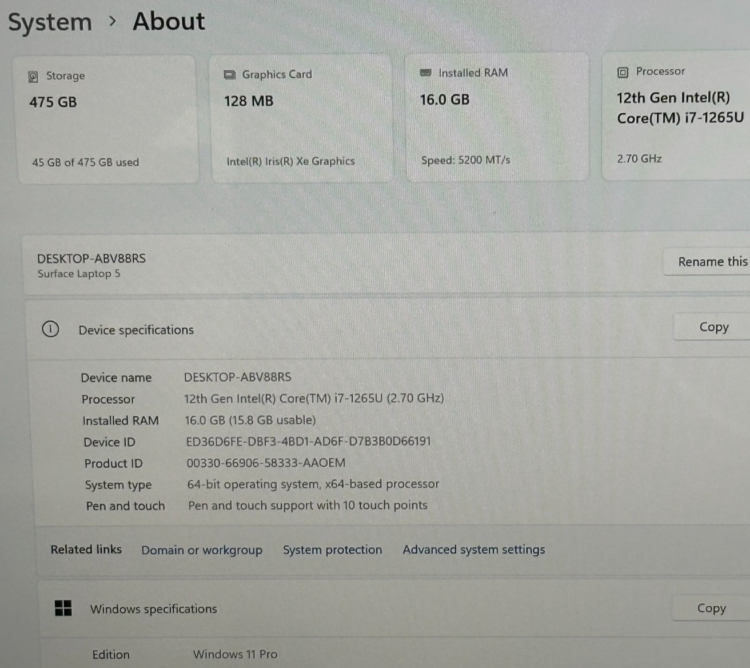Image resolution: width=750 pixels, height=668 pixels.
Task: Click the Storage card drive icon
Action: click(x=33, y=77)
